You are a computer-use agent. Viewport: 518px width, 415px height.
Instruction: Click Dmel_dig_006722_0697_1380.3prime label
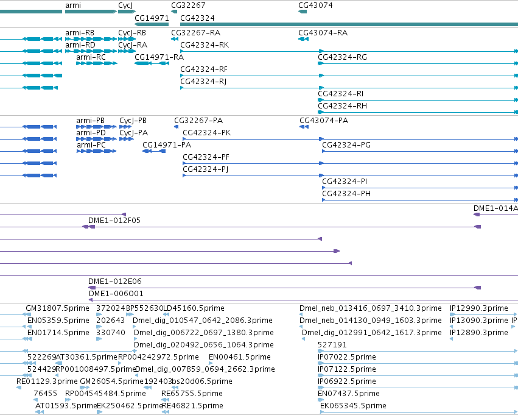(x=204, y=333)
